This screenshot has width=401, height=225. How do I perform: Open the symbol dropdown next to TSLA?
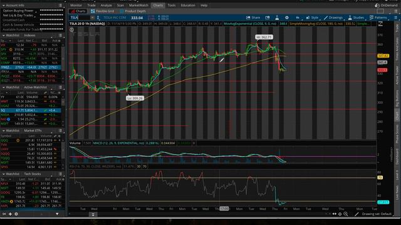click(92, 17)
